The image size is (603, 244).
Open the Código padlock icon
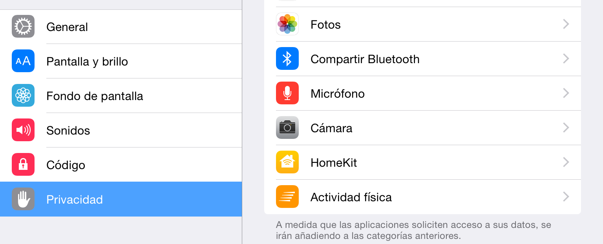23,164
